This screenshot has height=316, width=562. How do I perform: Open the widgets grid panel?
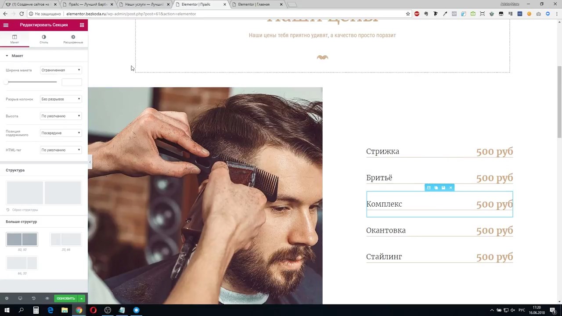(82, 25)
